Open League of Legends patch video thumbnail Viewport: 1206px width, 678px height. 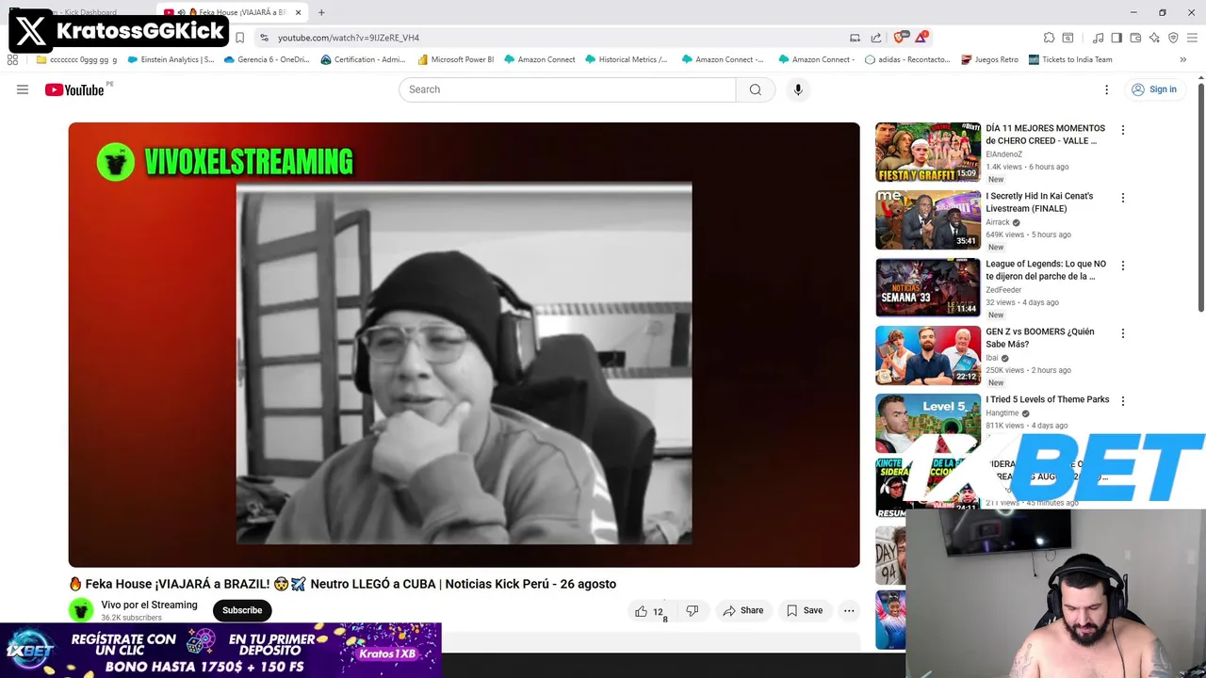point(928,287)
